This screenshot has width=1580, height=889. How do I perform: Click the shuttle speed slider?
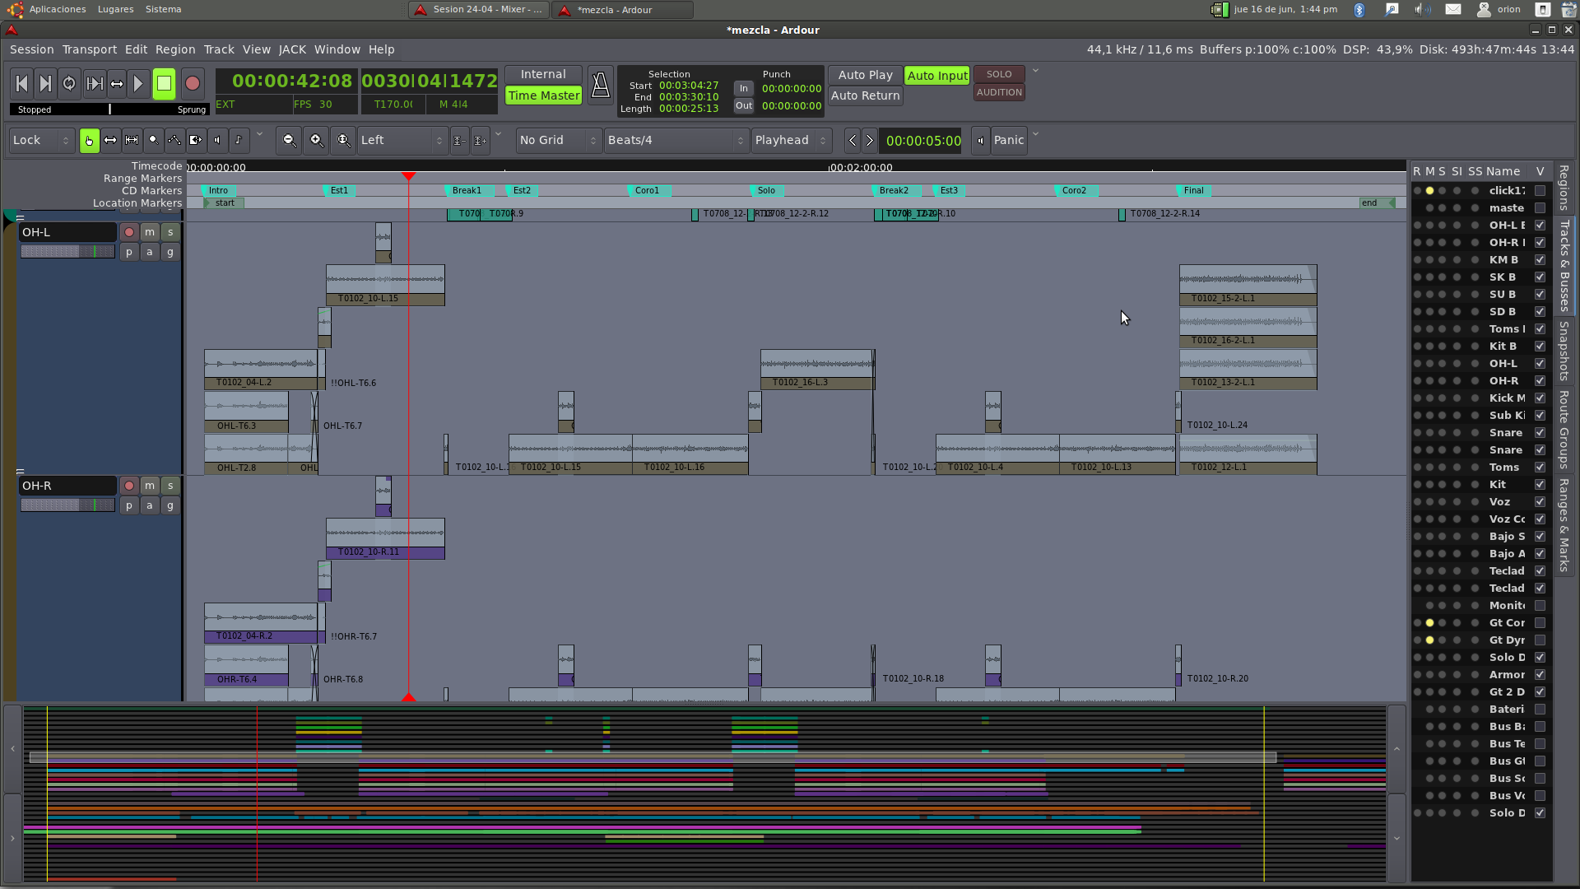(109, 109)
